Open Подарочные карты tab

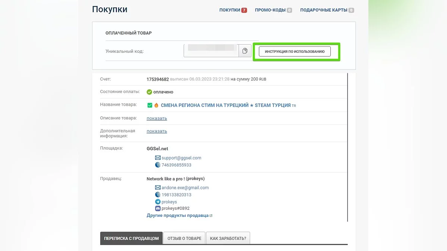pyautogui.click(x=324, y=10)
